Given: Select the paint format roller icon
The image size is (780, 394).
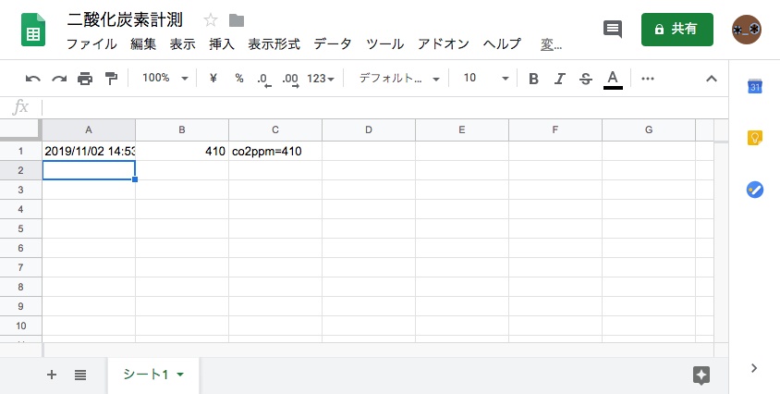Looking at the screenshot, I should point(111,79).
